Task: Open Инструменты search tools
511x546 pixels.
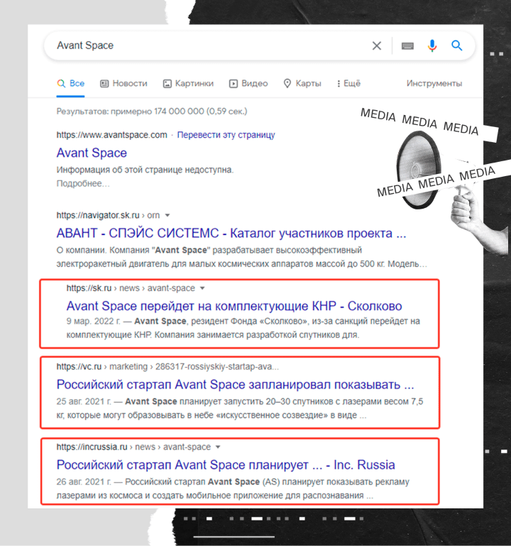Action: click(x=434, y=84)
